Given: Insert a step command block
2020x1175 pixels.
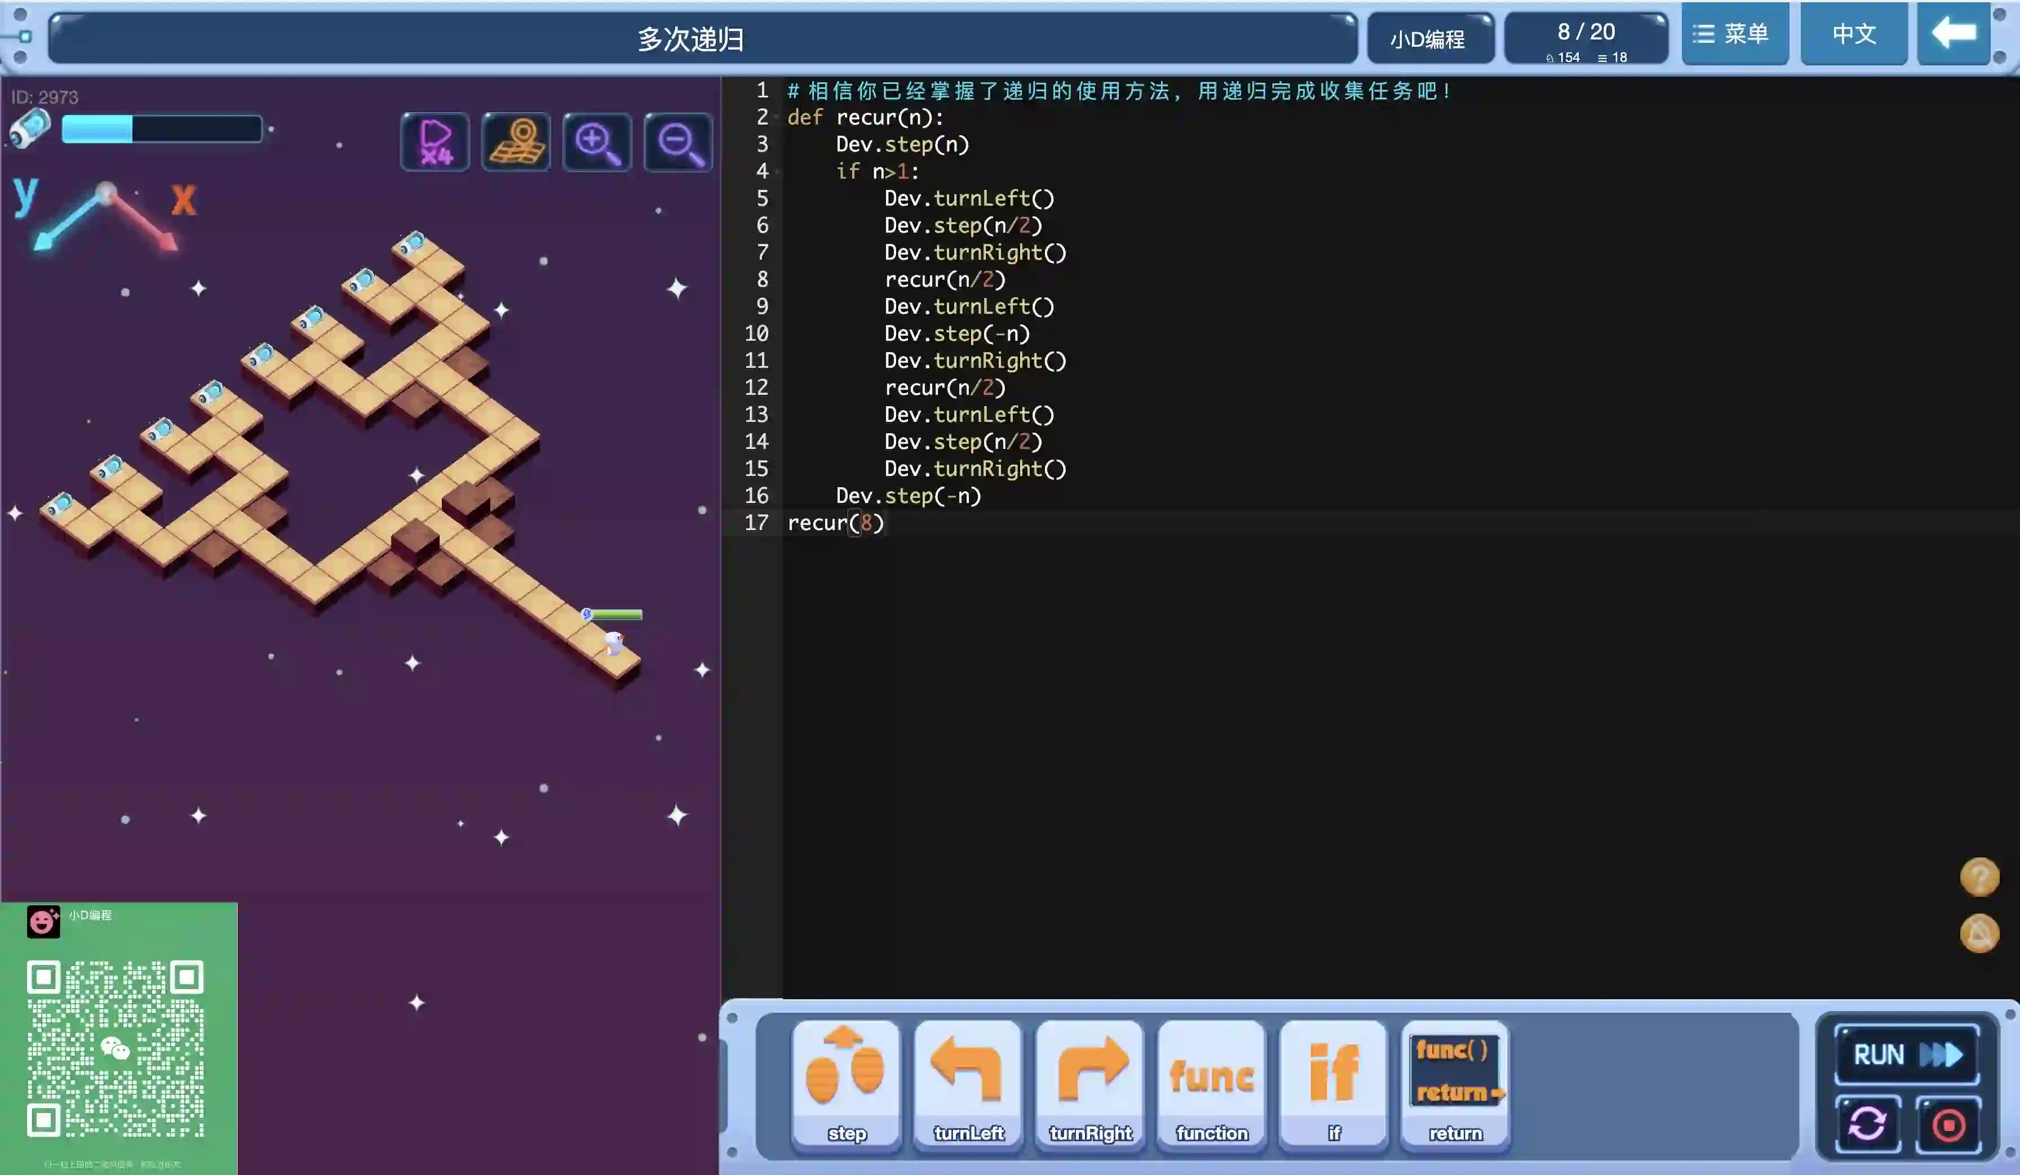Looking at the screenshot, I should (x=845, y=1084).
